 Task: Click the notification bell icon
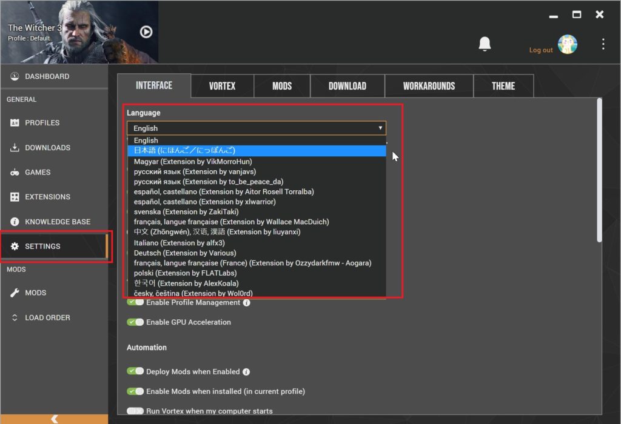coord(485,44)
